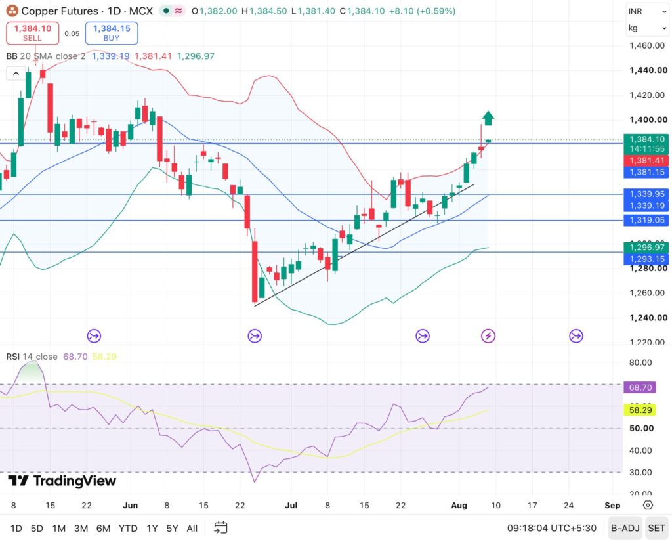672x541 pixels.
Task: Click the red 1,381.41 price axis label
Action: click(646, 161)
